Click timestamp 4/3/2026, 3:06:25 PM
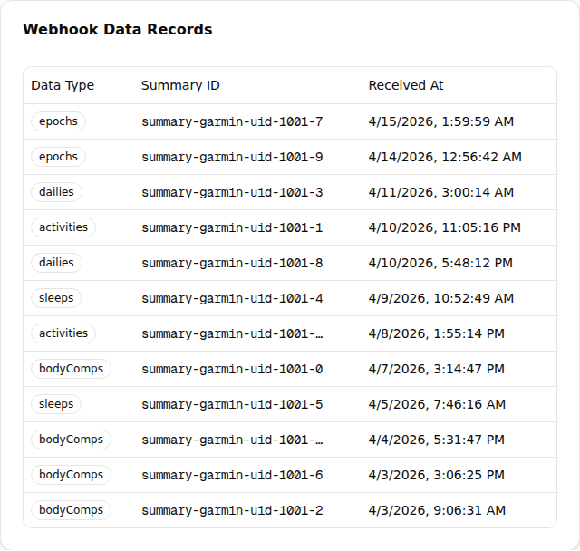 (437, 475)
